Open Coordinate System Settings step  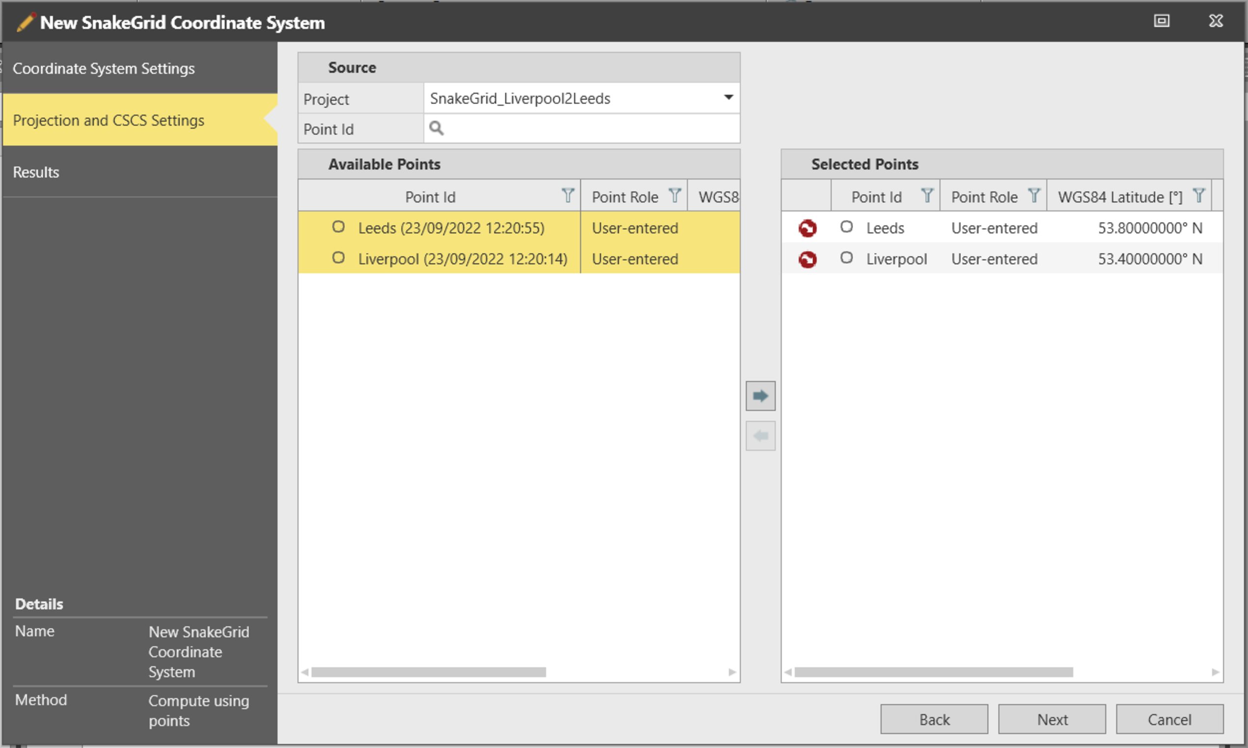tap(140, 68)
